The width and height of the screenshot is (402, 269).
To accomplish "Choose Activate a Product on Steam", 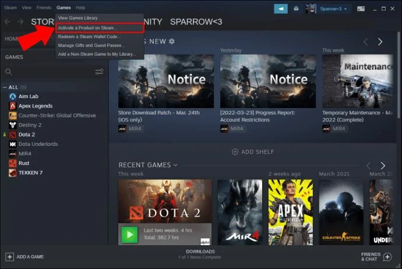I will click(x=100, y=28).
